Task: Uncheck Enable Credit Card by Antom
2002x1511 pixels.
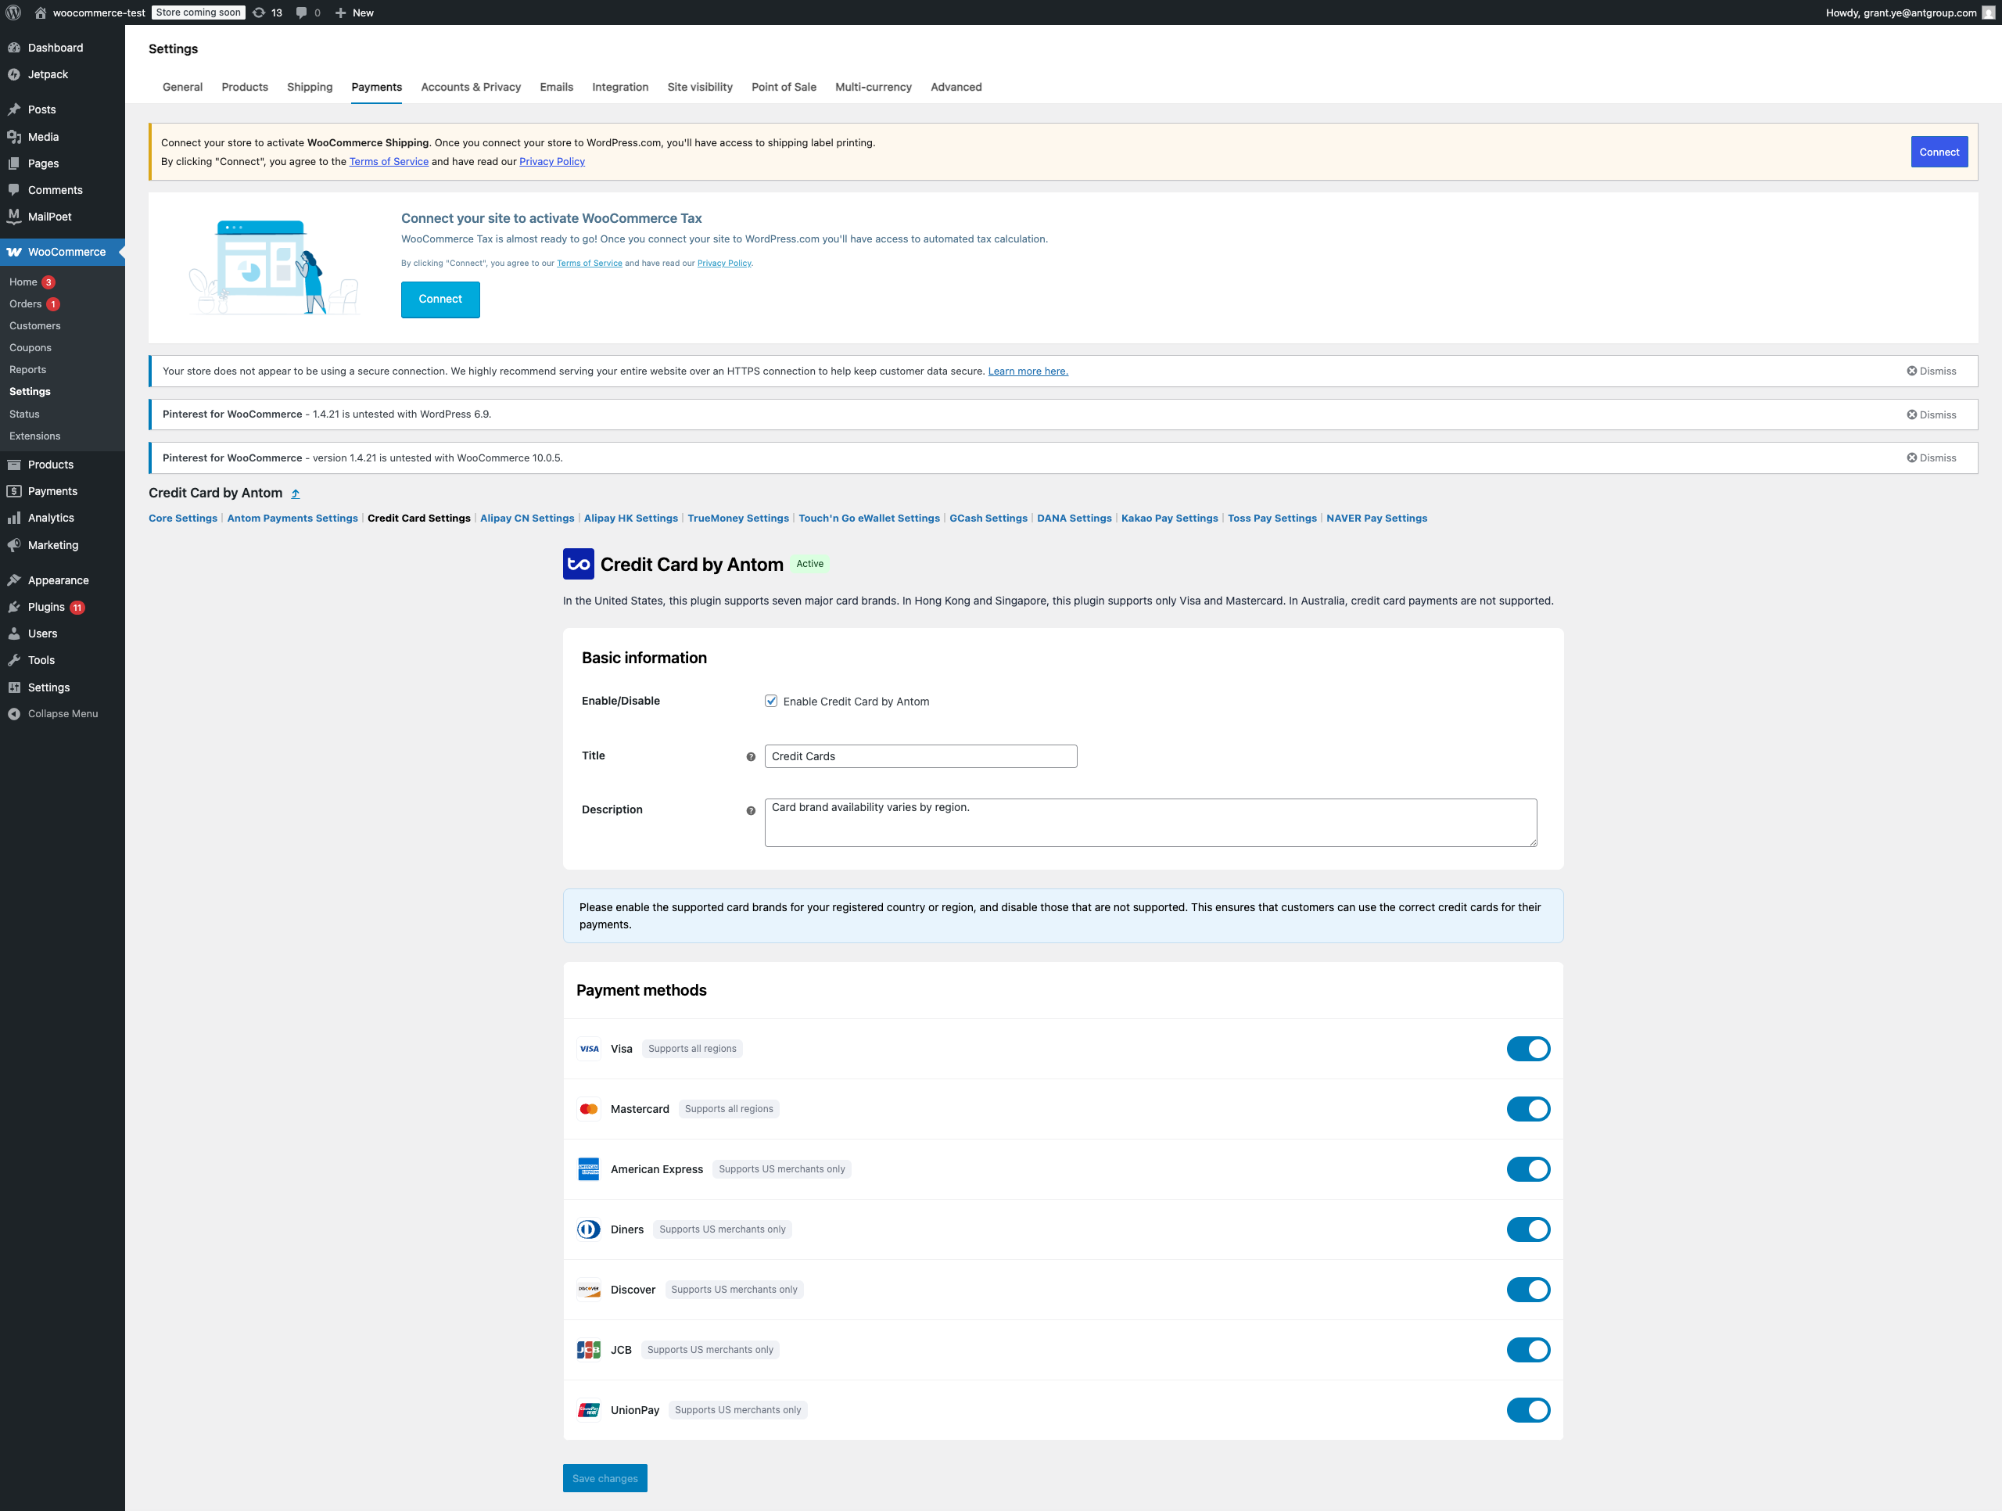Action: tap(771, 701)
